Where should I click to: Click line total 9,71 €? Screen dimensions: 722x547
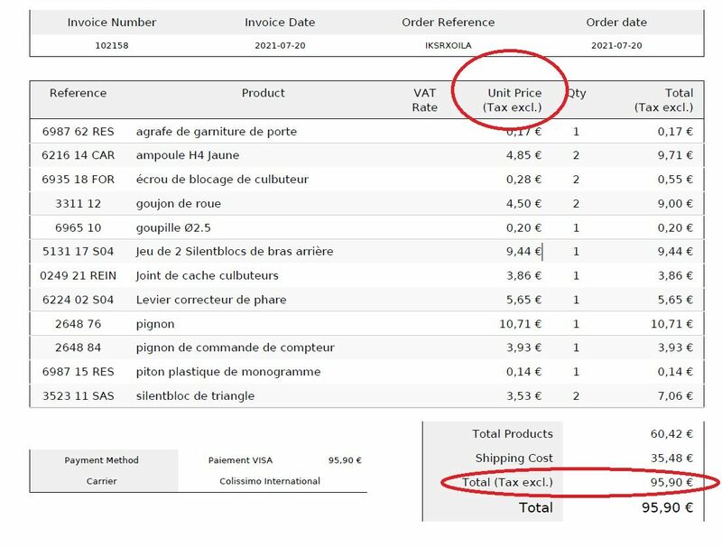[x=675, y=155]
